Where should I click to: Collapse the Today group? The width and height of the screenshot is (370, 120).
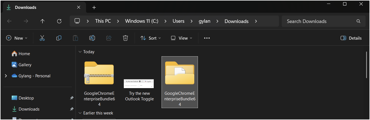coord(80,52)
